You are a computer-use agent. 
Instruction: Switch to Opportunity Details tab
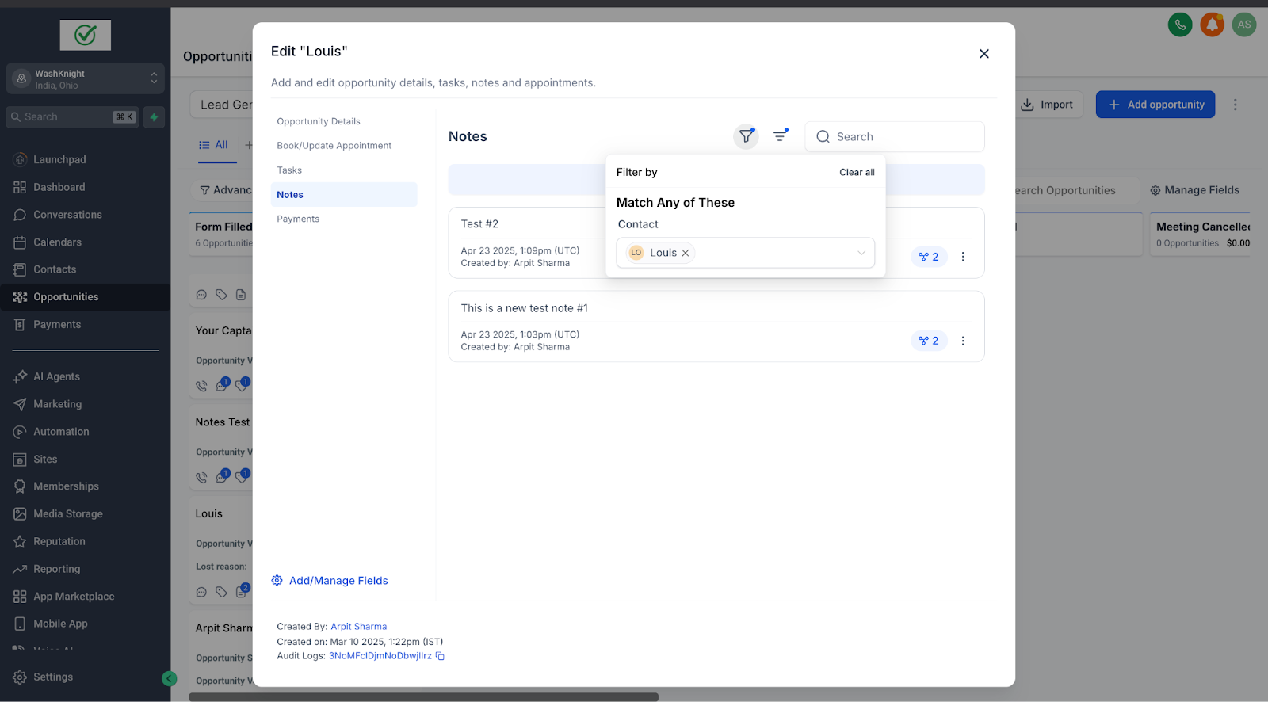[x=319, y=121]
